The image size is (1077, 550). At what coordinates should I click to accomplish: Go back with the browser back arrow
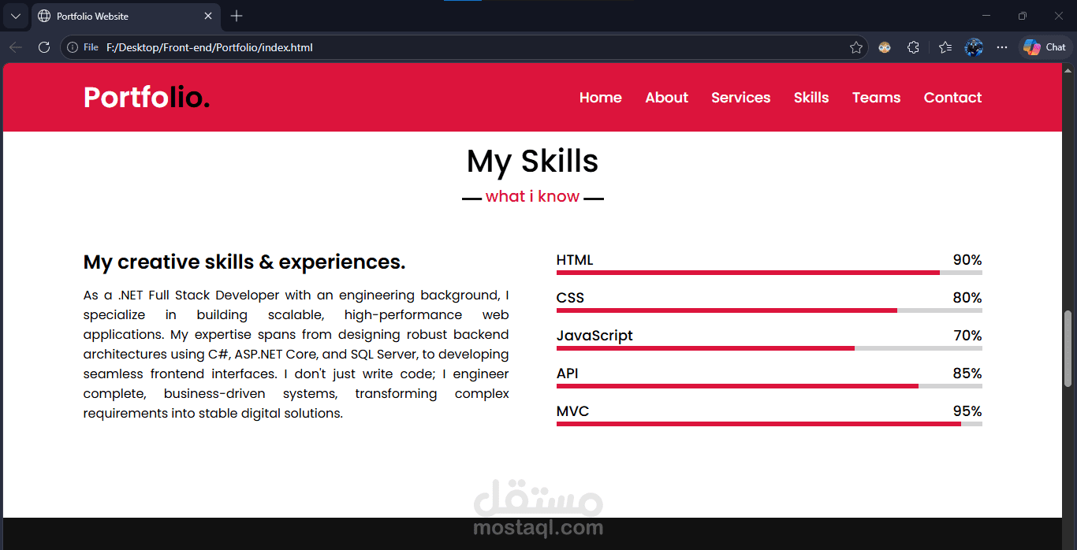[16, 47]
